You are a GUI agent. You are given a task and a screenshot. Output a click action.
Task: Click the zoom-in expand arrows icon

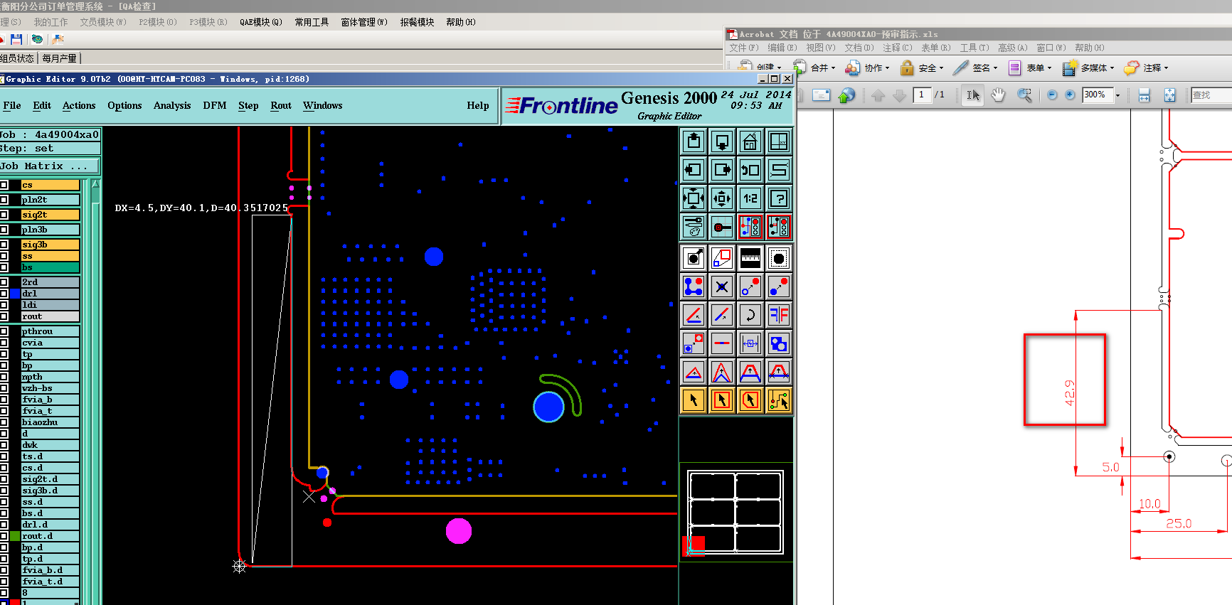pos(694,198)
